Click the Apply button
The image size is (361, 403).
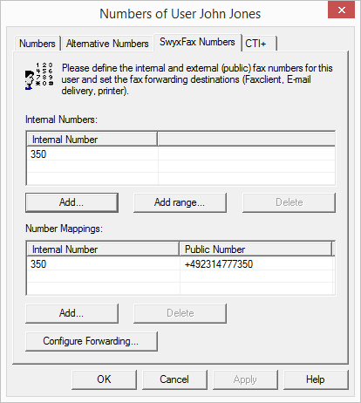click(245, 379)
